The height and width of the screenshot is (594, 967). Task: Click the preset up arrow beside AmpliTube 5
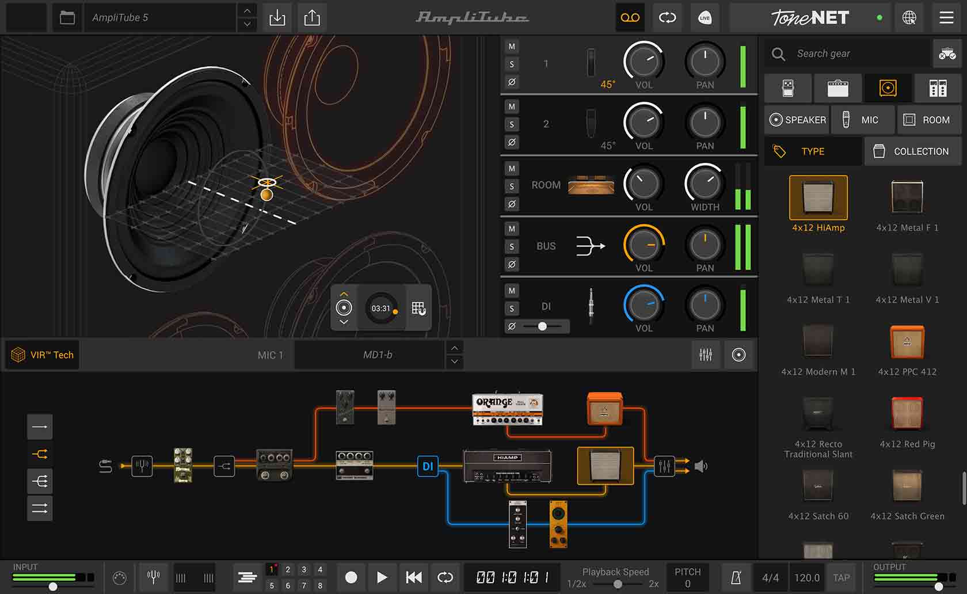pos(246,10)
